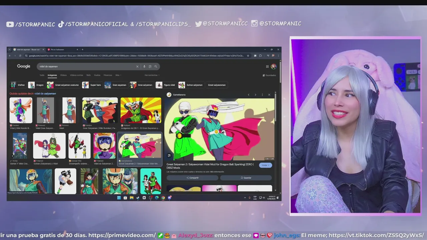Open File Explorer from taskbar
427x240 pixels.
point(131,198)
